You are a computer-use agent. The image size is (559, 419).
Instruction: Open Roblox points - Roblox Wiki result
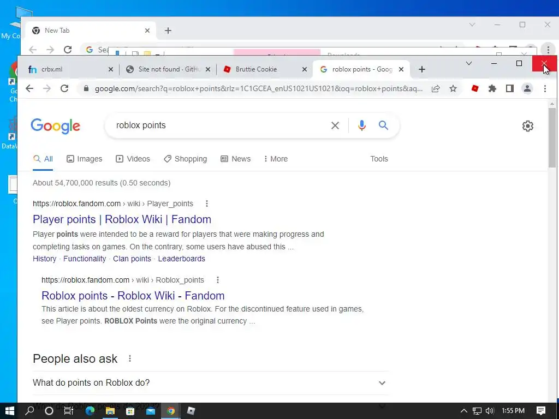(133, 296)
